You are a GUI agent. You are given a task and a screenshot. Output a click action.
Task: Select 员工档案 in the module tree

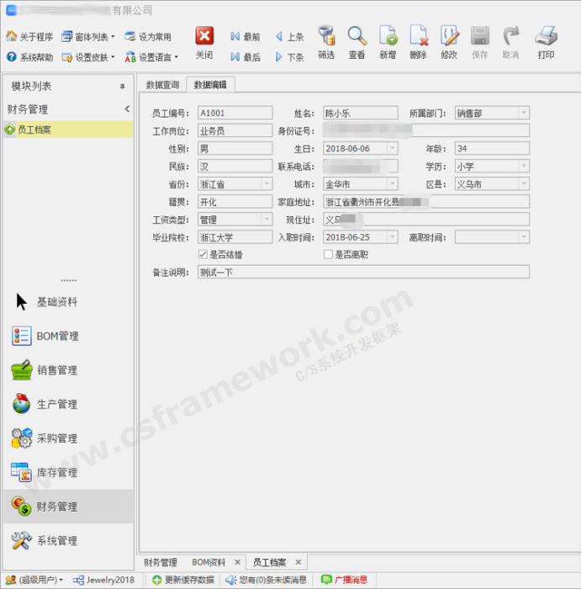click(34, 130)
